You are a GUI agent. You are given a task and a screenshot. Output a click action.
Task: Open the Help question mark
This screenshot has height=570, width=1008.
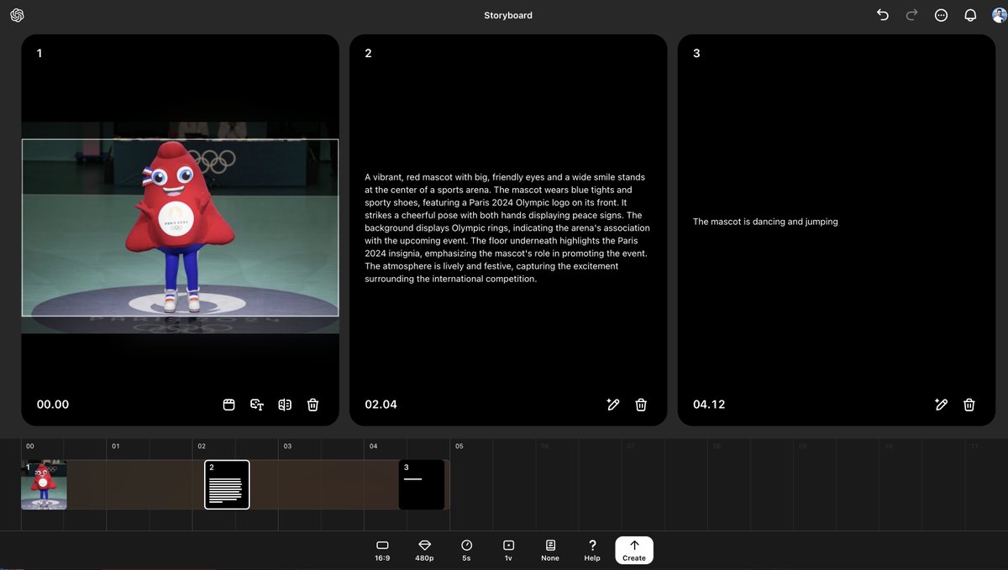point(592,550)
